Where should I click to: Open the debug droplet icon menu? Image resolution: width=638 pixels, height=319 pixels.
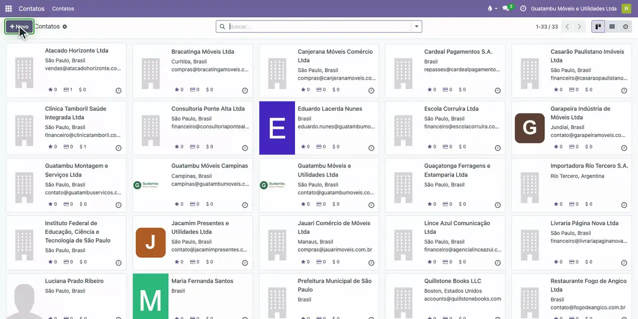point(492,8)
